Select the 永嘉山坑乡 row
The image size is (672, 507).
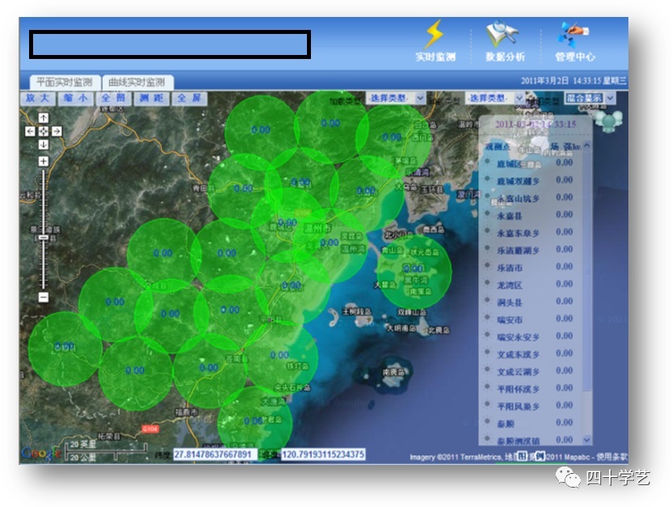pos(531,198)
